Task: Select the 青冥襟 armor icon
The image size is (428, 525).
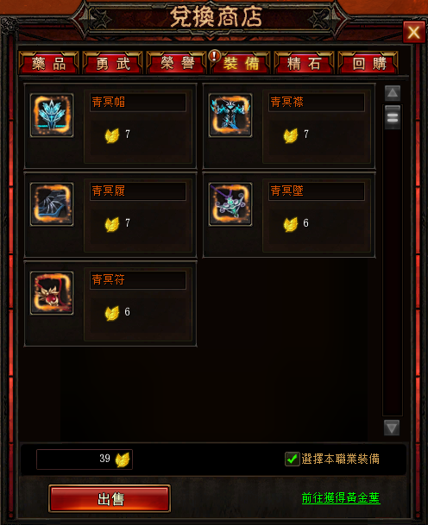Action: 230,116
